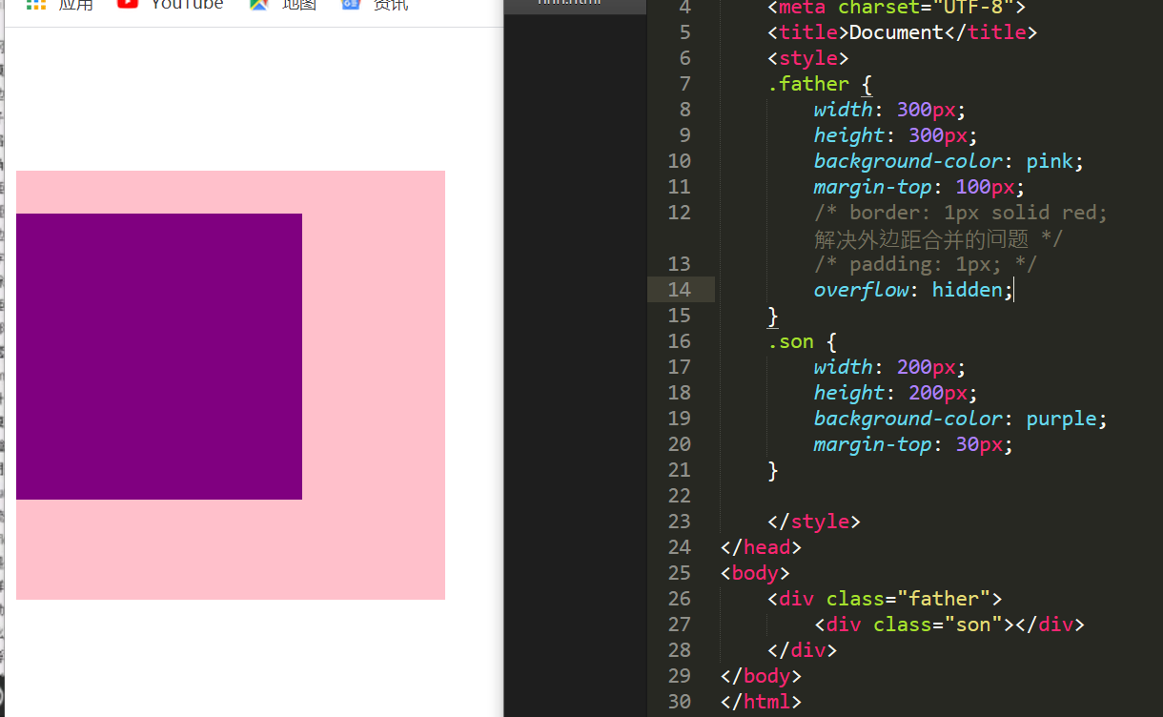Click line number 7 in the gutter
The image size is (1163, 717).
click(x=684, y=84)
